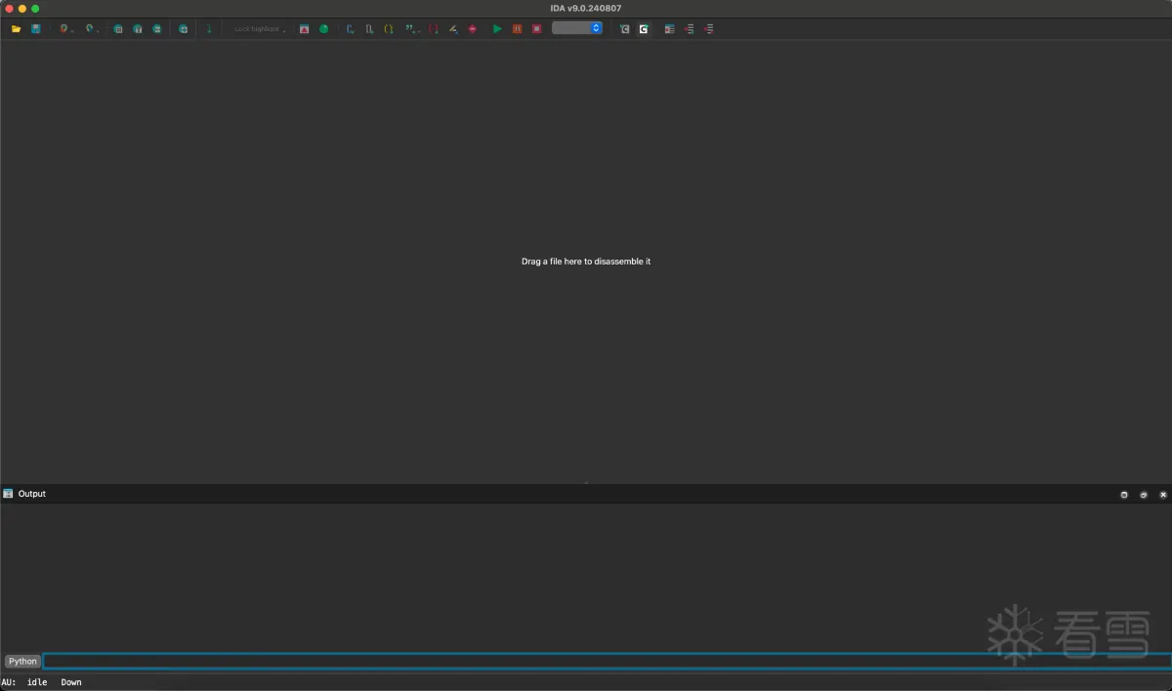This screenshot has width=1172, height=691.
Task: Click the 'Down' status bar text
Action: click(x=71, y=682)
